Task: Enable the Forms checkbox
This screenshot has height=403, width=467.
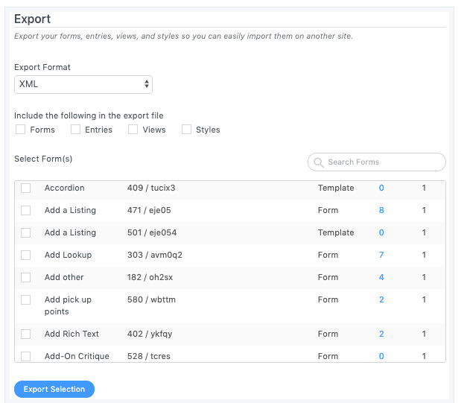Action: 20,130
